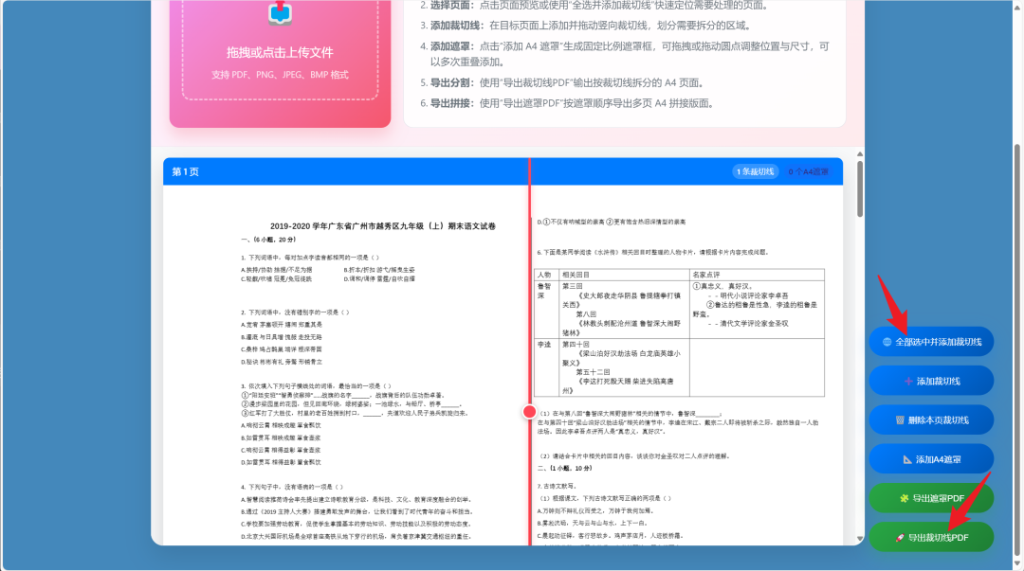Screen dimensions: 1024x571
Task: Click the globe icon on 全部选中并添加裁切线 button
Action: 886,342
